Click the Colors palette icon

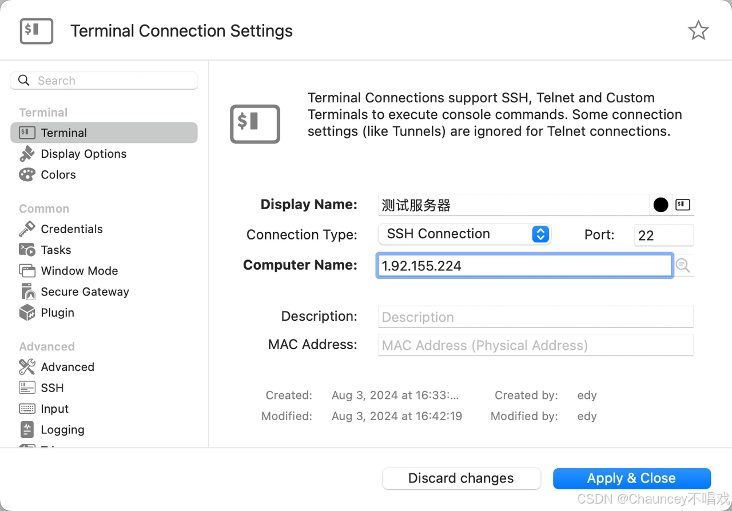tap(27, 174)
